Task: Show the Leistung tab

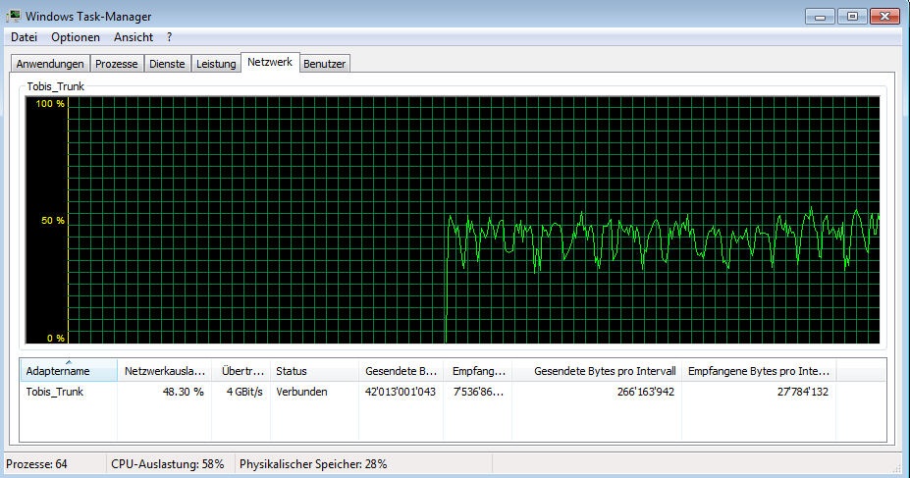Action: click(x=216, y=64)
